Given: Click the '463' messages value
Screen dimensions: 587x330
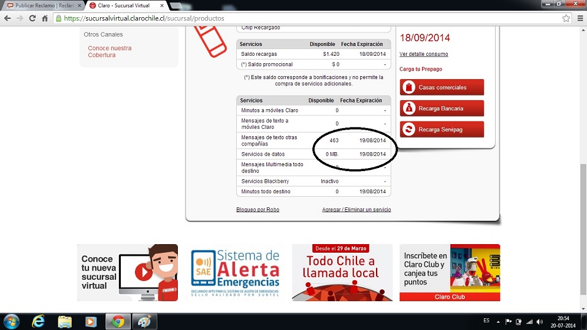Looking at the screenshot, I should (x=334, y=140).
